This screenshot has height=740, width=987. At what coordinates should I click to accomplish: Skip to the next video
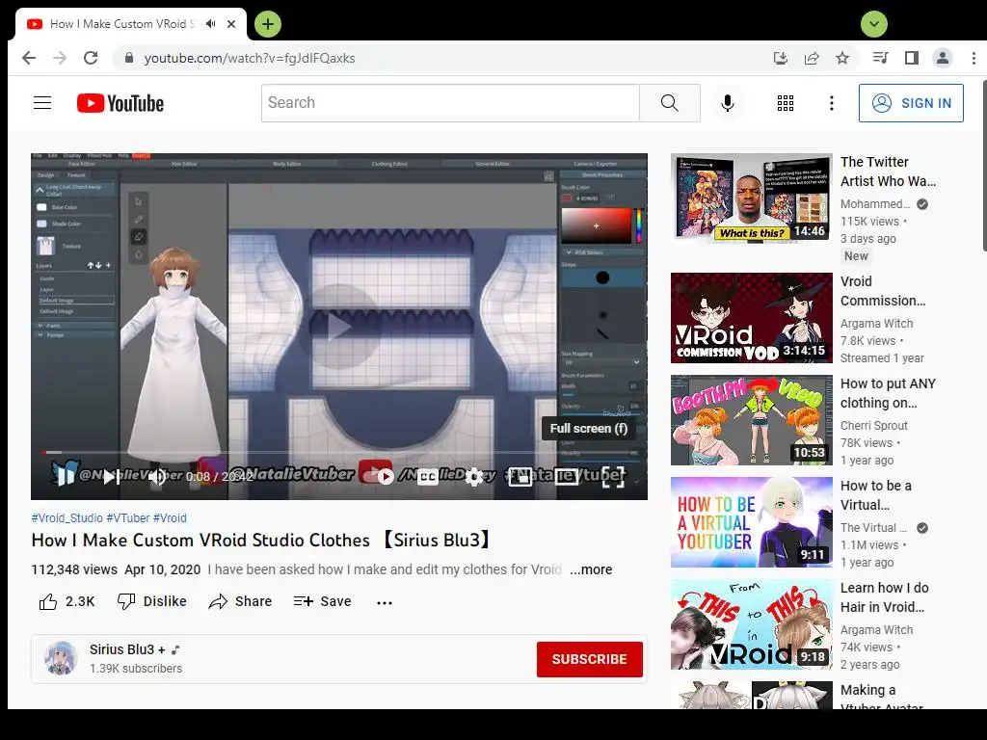pos(112,477)
